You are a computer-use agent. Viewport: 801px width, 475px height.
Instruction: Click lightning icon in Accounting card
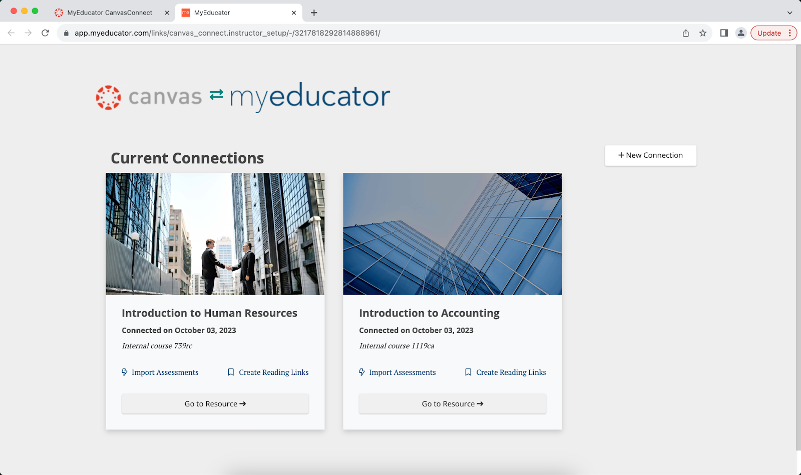[362, 372]
